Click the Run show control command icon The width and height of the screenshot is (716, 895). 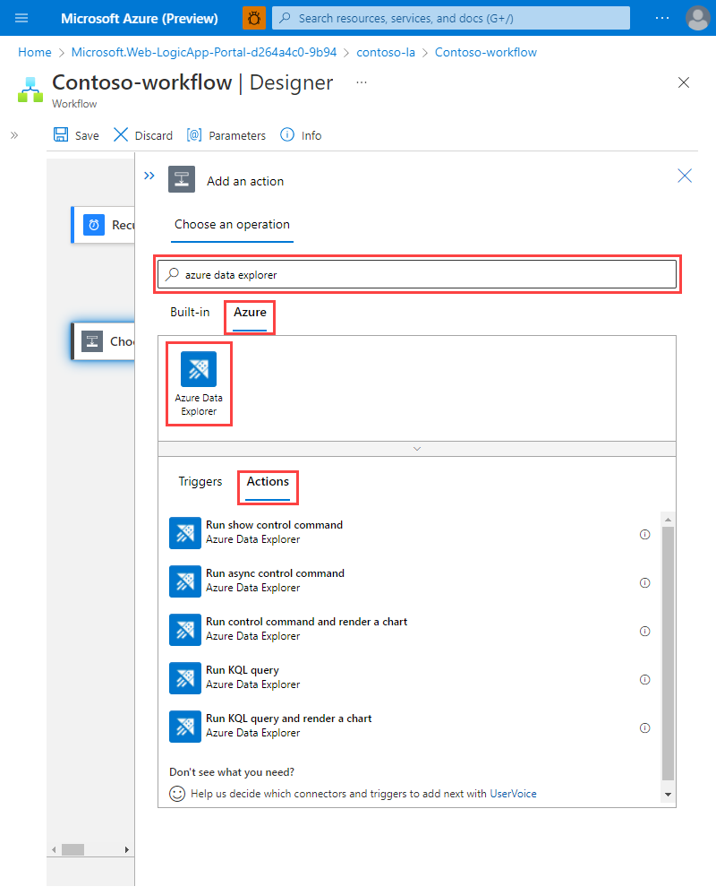click(184, 533)
